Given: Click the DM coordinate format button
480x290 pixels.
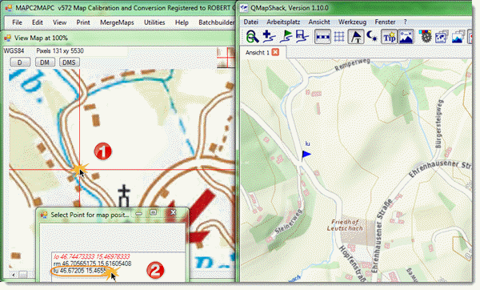Looking at the screenshot, I should tap(45, 62).
